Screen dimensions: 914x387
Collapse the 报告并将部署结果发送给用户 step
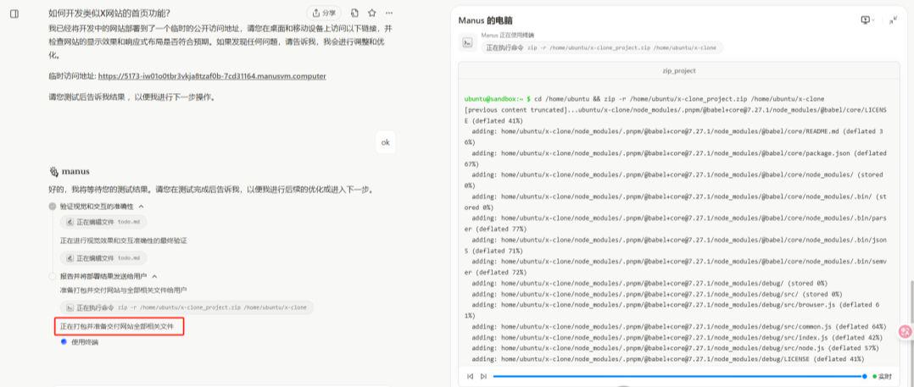(154, 276)
